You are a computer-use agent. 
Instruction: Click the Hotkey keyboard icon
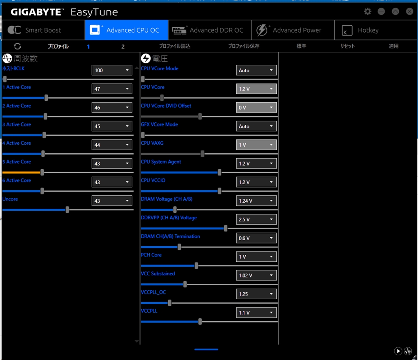coord(347,30)
